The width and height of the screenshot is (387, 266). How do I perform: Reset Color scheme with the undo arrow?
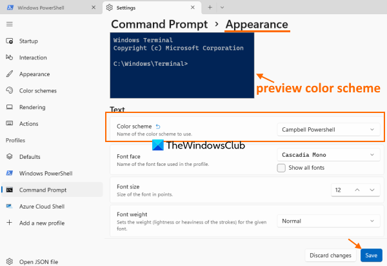point(158,127)
